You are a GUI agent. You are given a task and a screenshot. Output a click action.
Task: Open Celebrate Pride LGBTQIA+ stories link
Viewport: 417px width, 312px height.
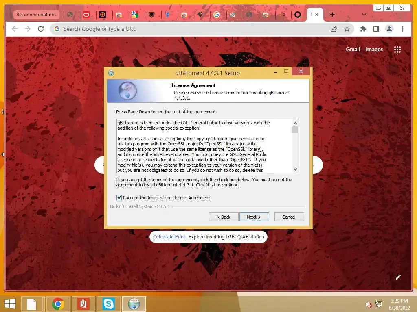point(208,237)
